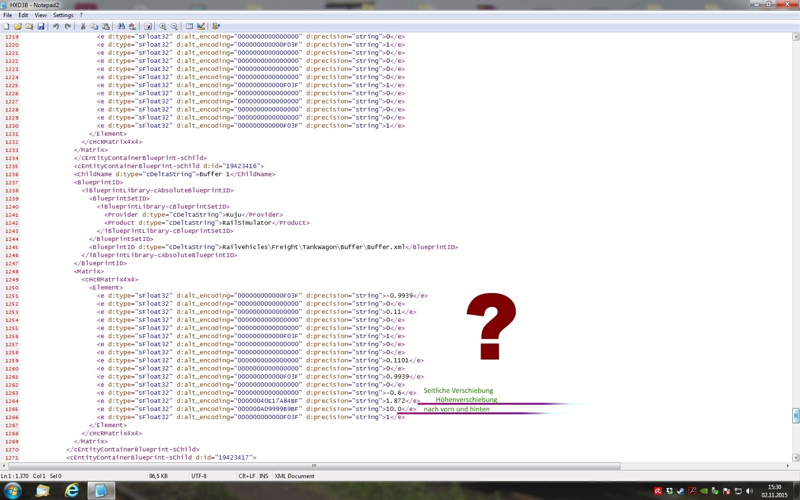The height and width of the screenshot is (500, 800).
Task: Click the Open file folder icon
Action: (18, 27)
